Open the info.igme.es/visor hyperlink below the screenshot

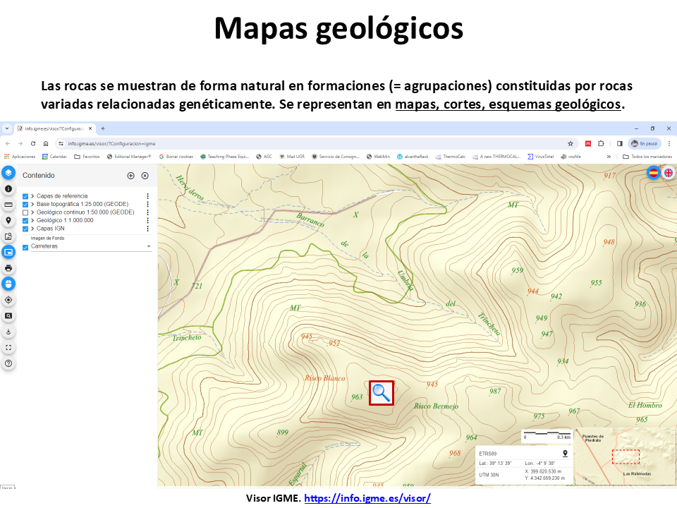369,498
